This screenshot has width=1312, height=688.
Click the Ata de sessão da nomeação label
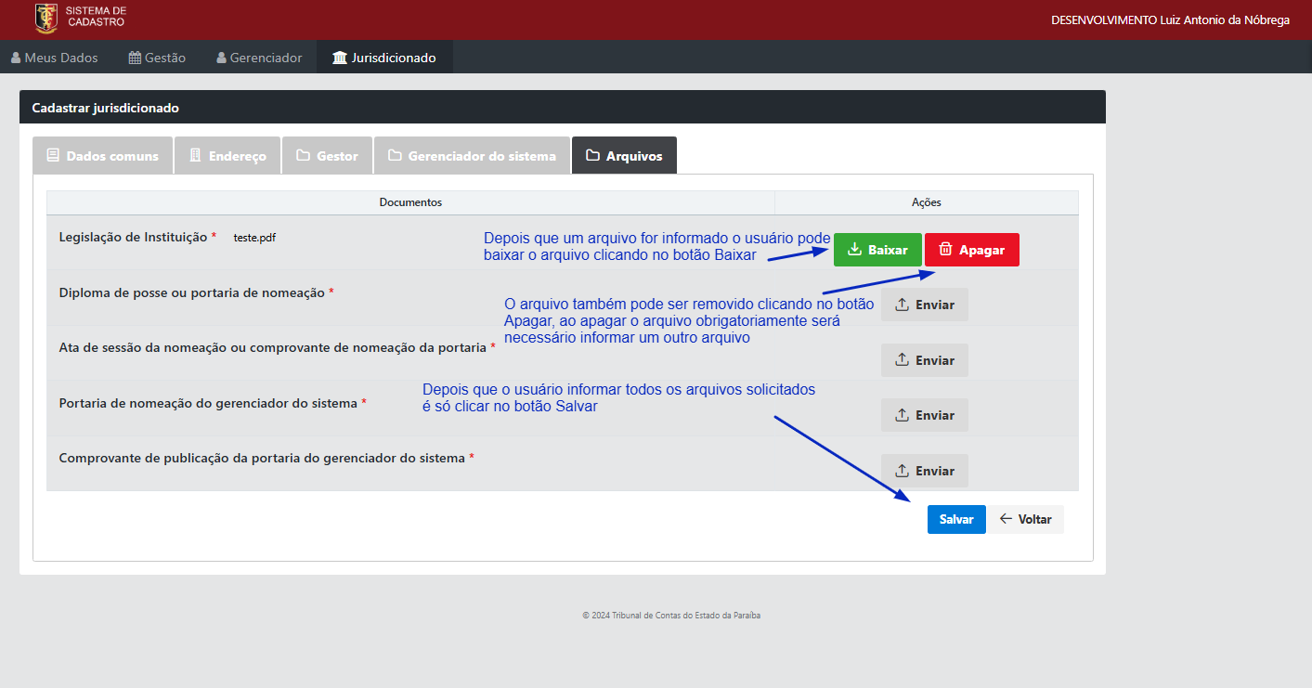(x=272, y=347)
